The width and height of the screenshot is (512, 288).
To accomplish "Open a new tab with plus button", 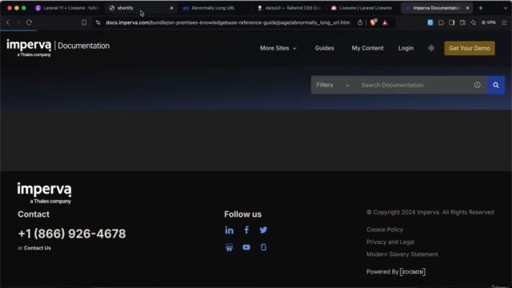I will click(x=480, y=8).
